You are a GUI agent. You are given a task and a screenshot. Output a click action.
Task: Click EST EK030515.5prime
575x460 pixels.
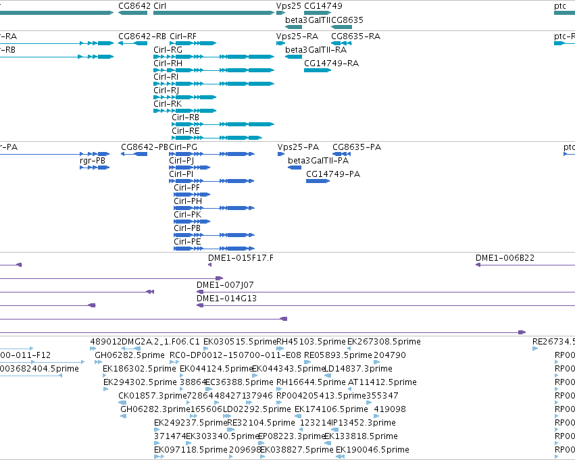206,349
